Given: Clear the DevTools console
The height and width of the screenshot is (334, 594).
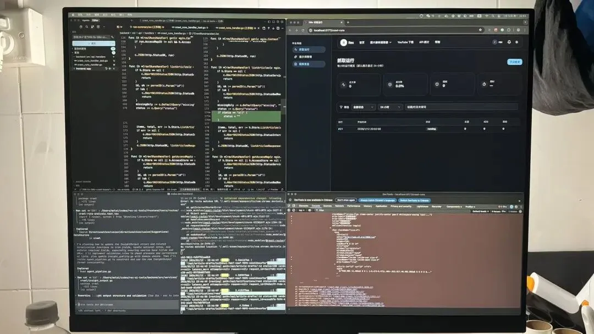Looking at the screenshot, I should click(294, 210).
